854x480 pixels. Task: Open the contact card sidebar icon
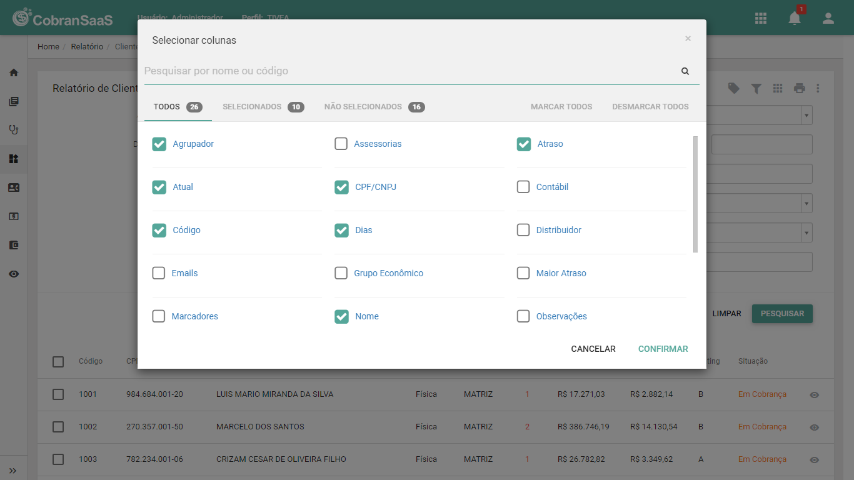14,187
